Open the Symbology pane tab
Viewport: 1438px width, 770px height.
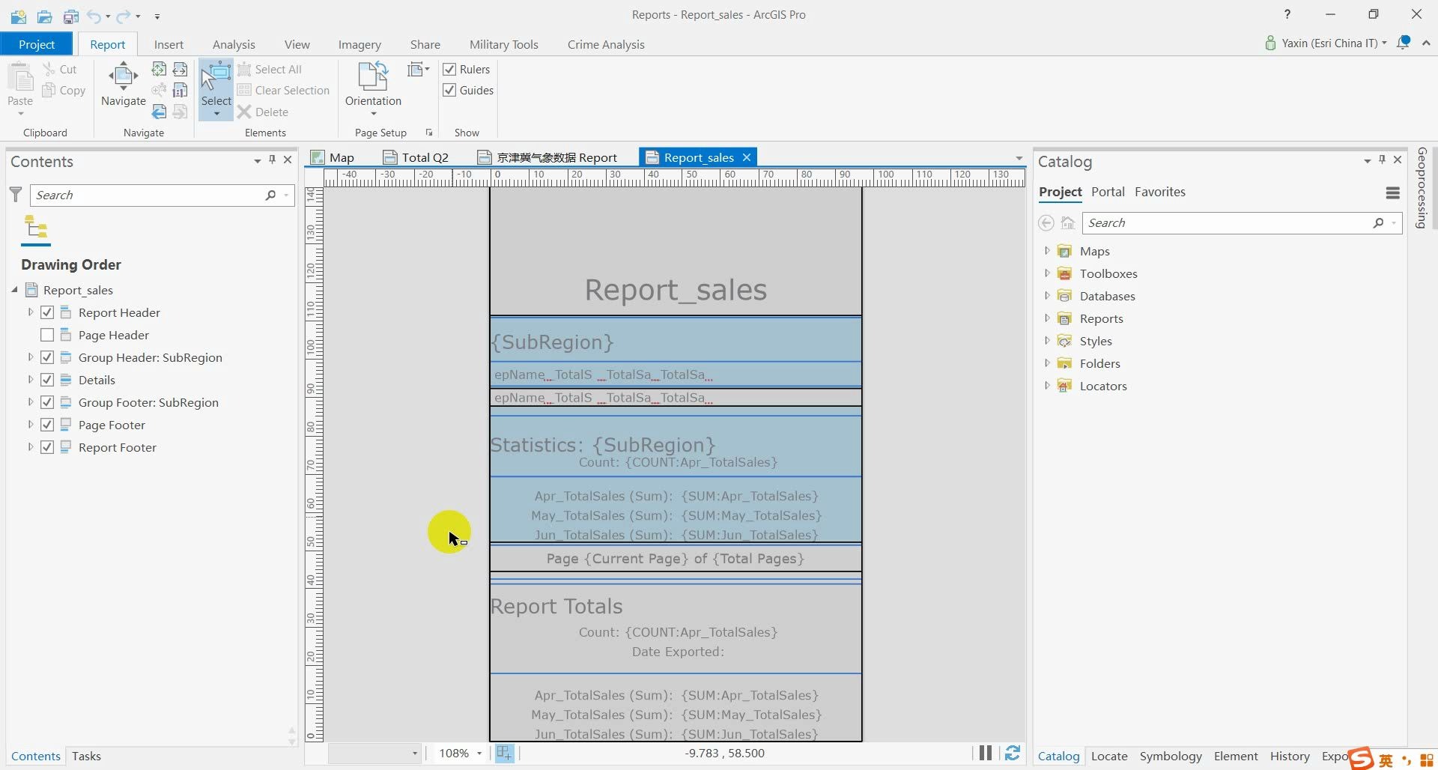tap(1171, 757)
